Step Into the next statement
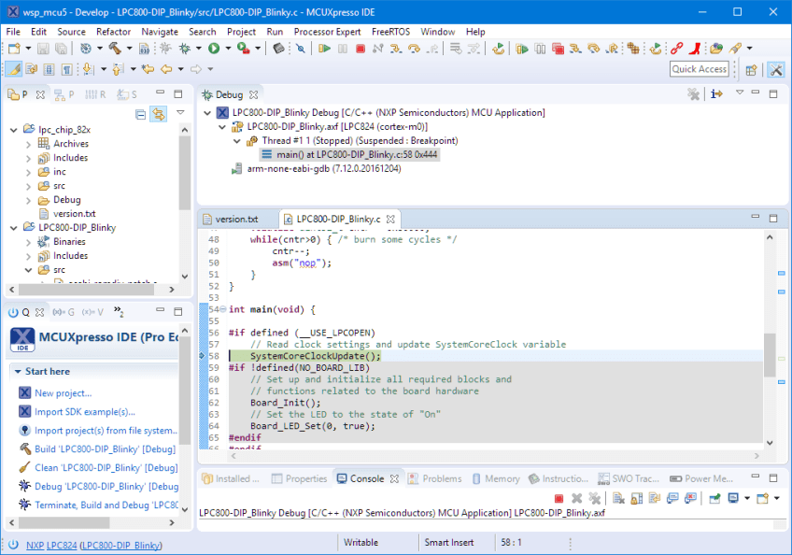This screenshot has height=555, width=792. 396,48
